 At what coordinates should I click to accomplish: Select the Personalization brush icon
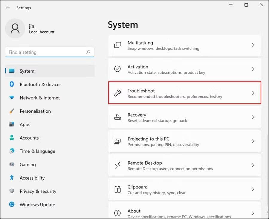click(x=11, y=111)
